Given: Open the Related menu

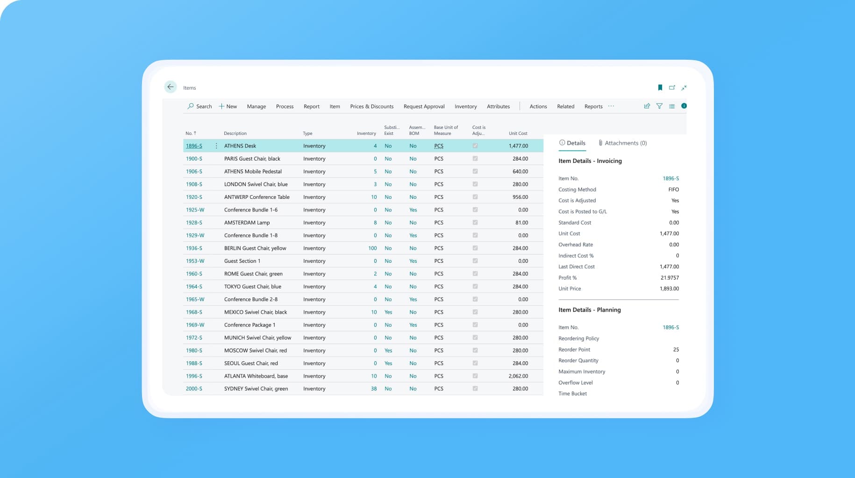Looking at the screenshot, I should (x=566, y=106).
